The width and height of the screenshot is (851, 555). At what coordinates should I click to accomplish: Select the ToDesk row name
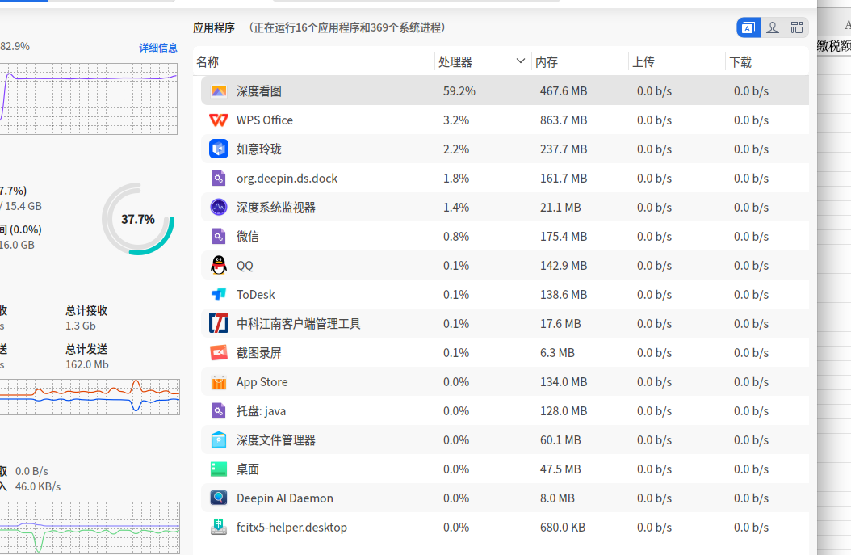click(256, 294)
